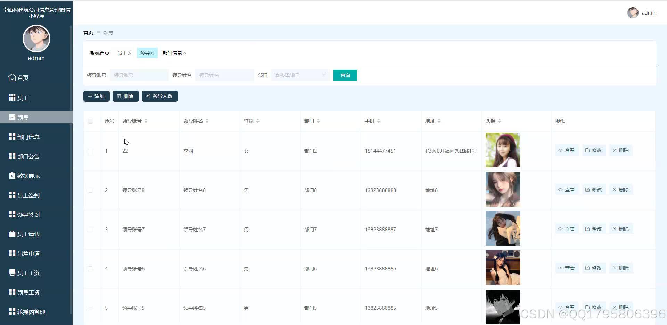Open avatar thumbnail of 领导姓名6

(503, 268)
